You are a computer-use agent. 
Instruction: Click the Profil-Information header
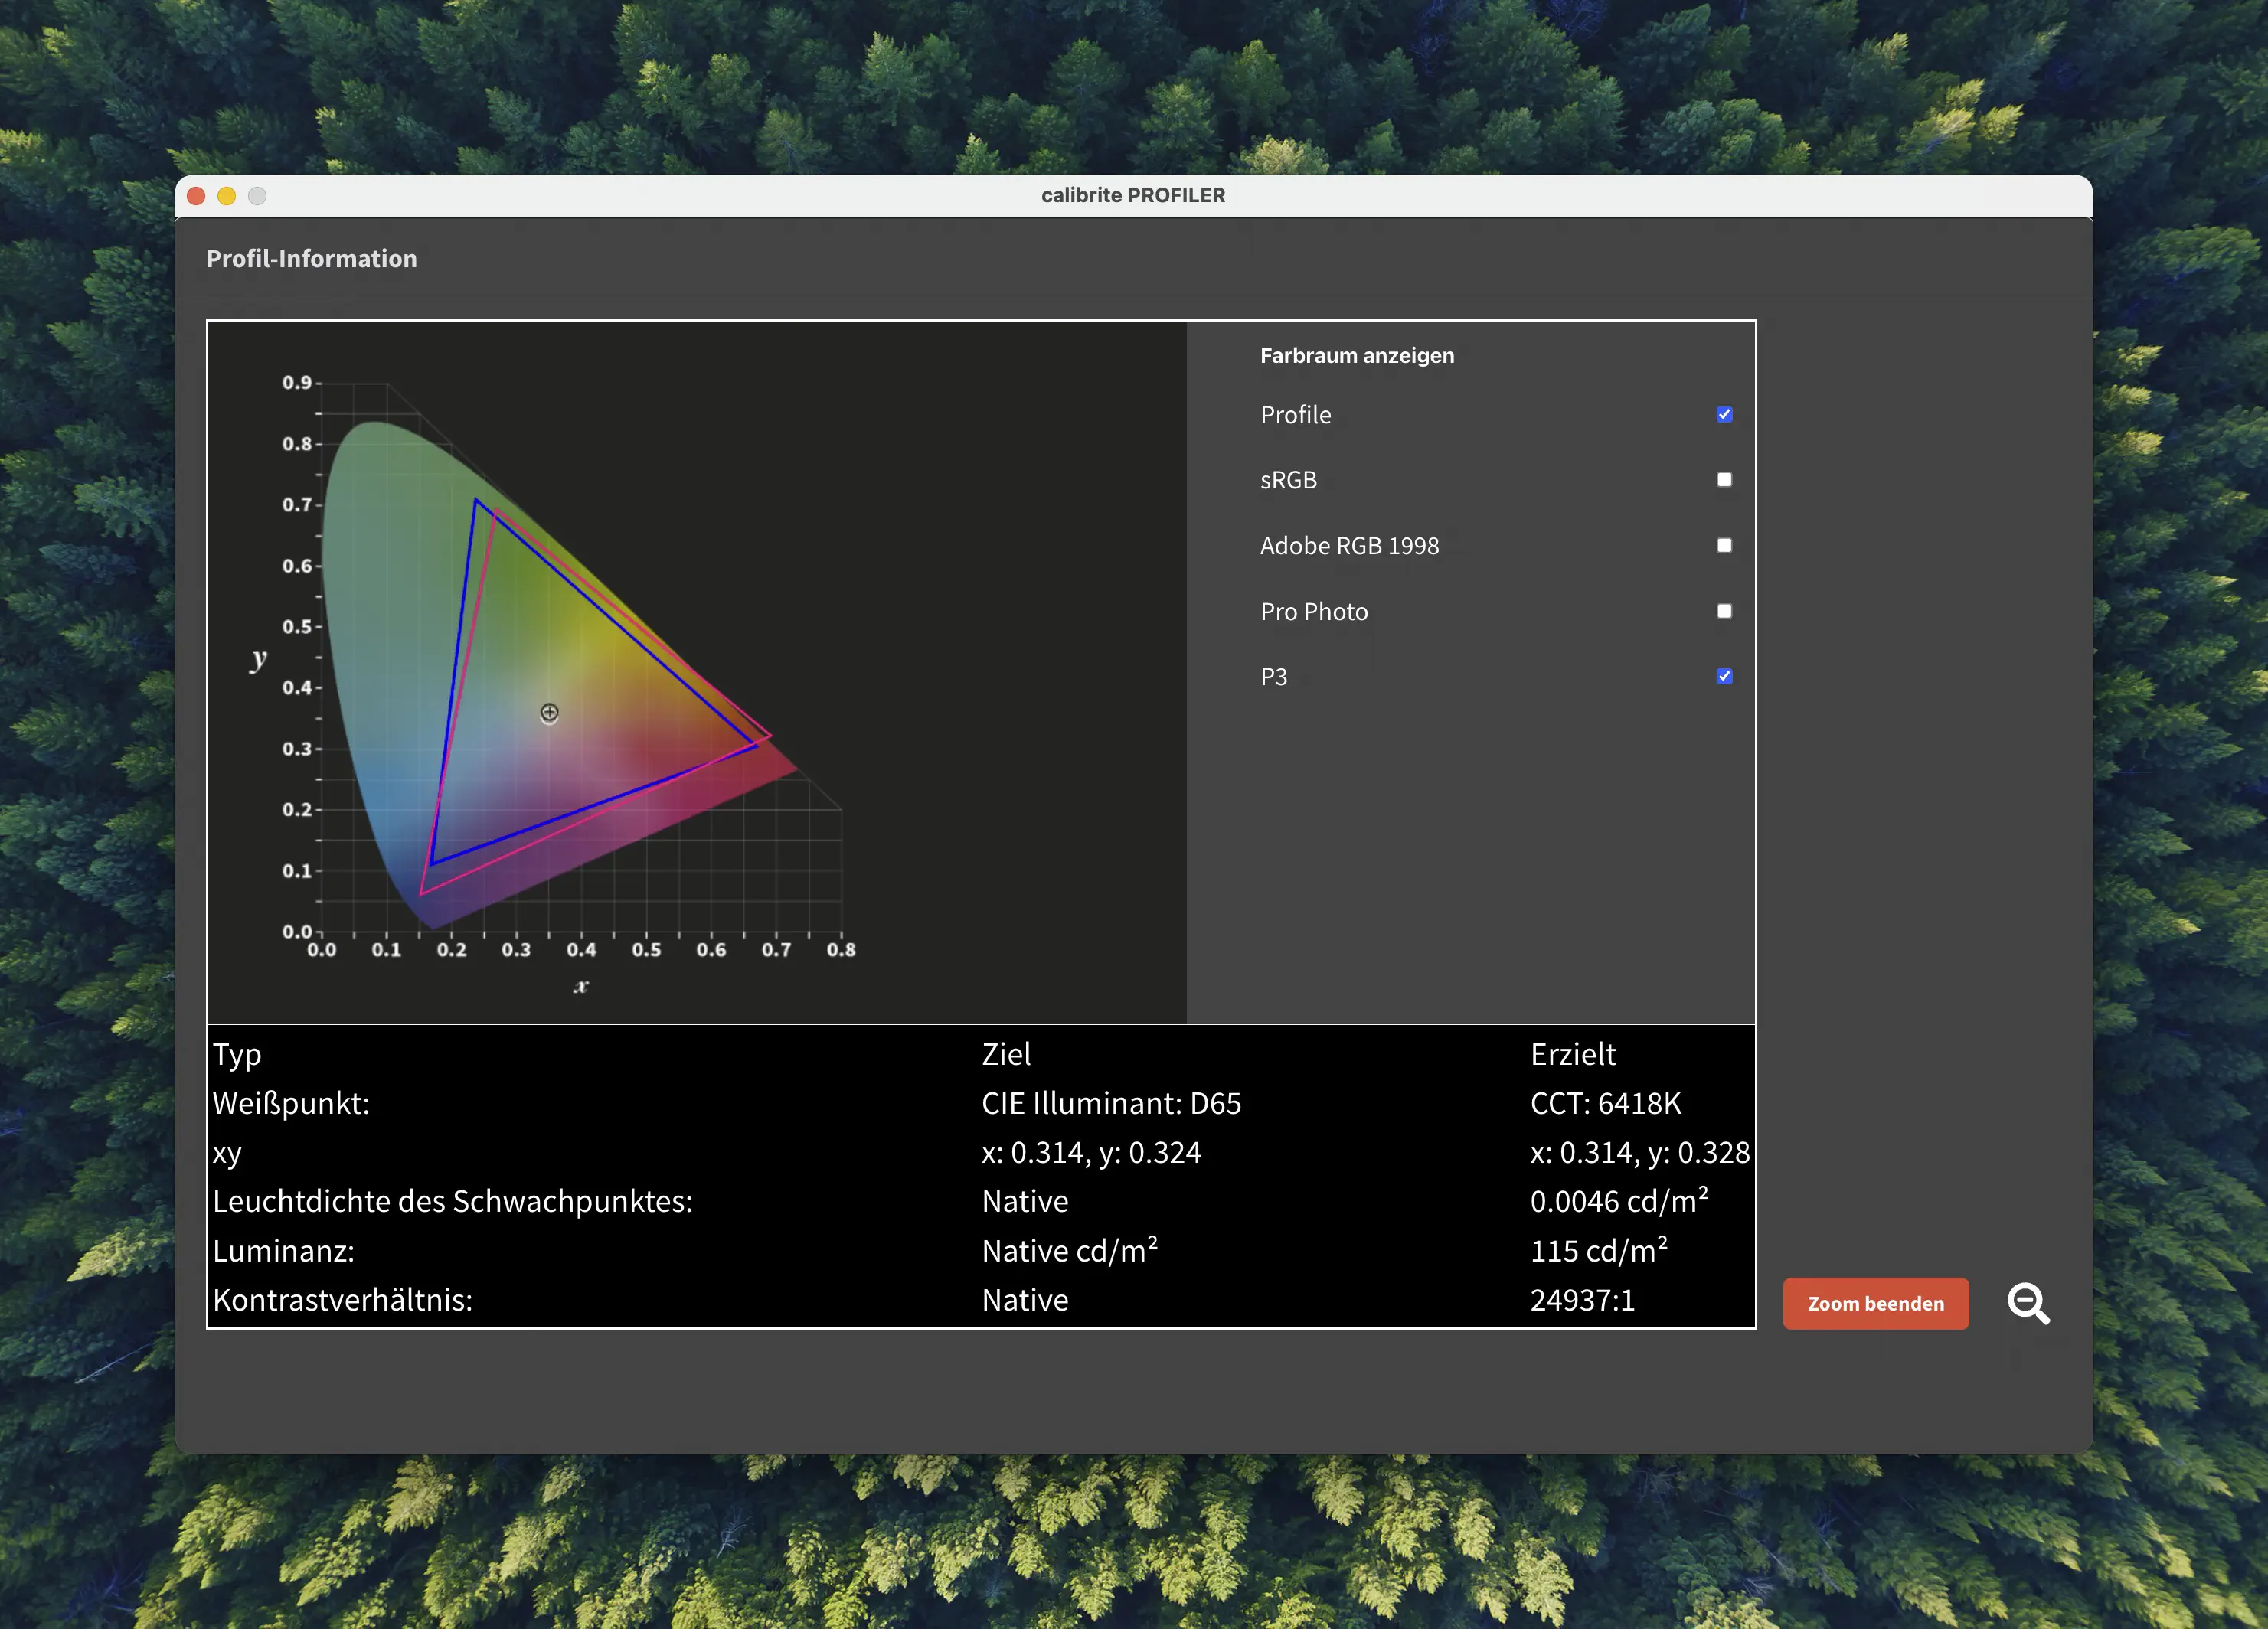(312, 258)
